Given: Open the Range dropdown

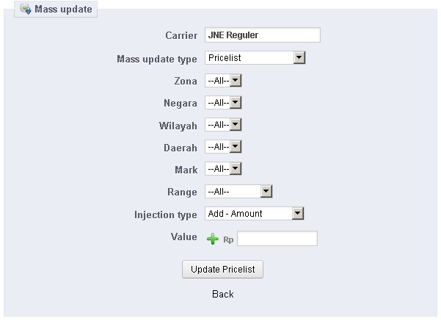Looking at the screenshot, I should [238, 192].
